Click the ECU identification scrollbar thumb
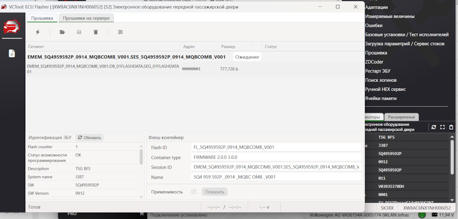 click(x=141, y=157)
